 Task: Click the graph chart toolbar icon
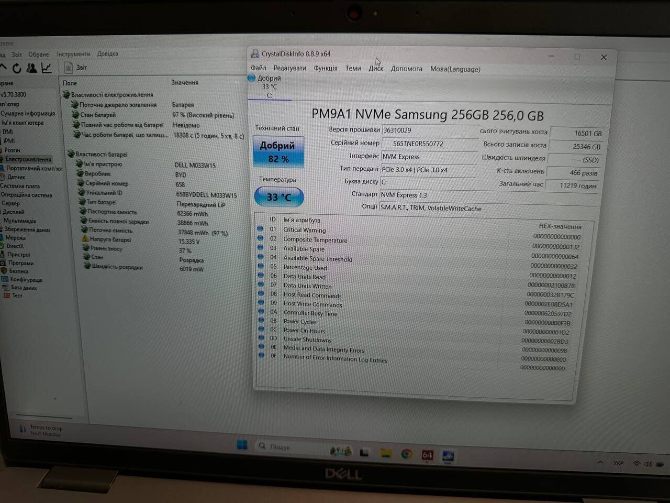point(47,68)
